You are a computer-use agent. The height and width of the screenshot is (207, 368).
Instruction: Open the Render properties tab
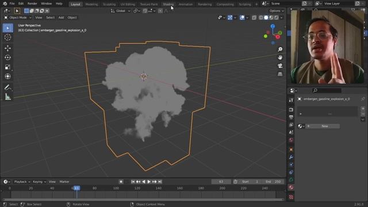click(292, 110)
